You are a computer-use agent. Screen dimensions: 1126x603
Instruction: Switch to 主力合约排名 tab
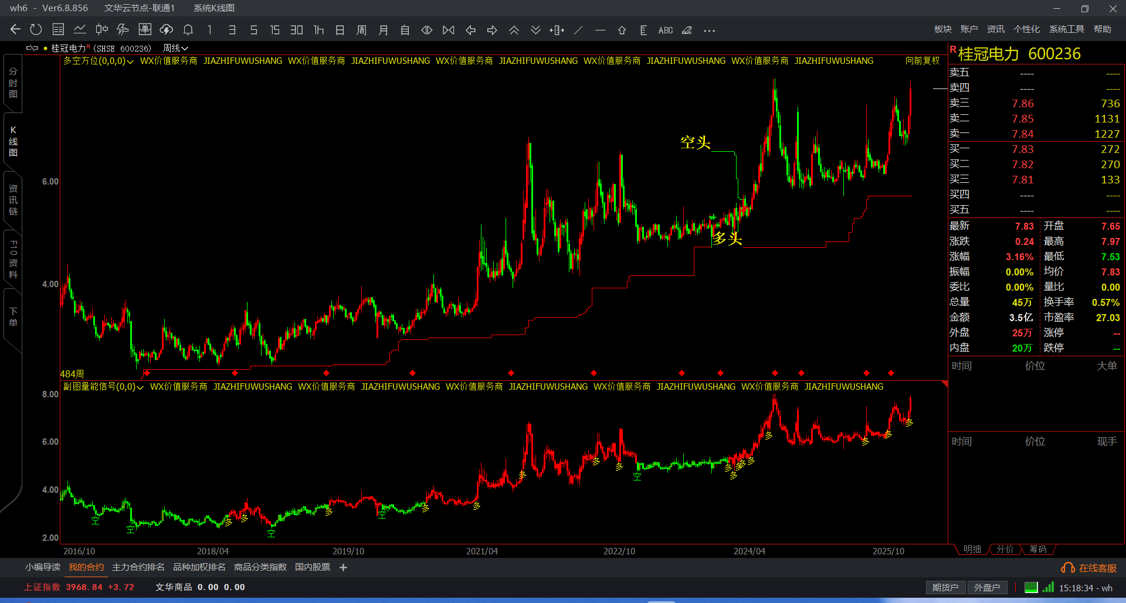coord(138,567)
